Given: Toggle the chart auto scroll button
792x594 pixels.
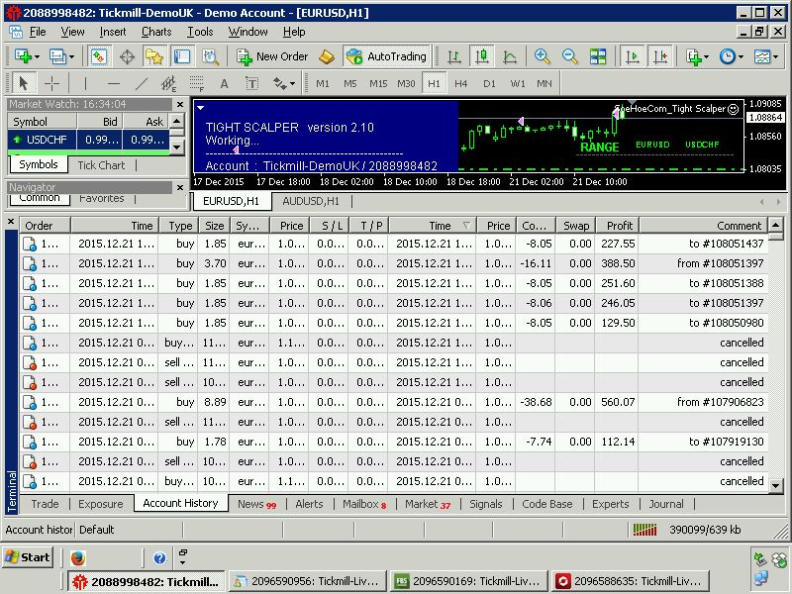Looking at the screenshot, I should coord(633,56).
